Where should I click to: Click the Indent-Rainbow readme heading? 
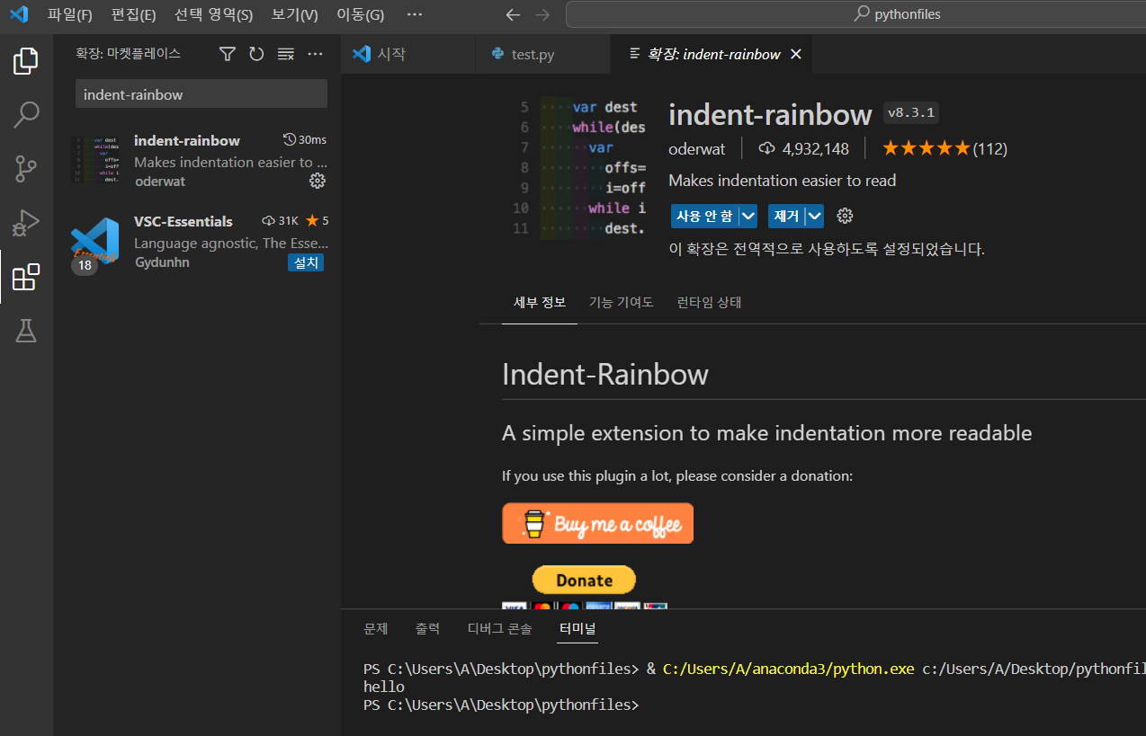point(605,374)
